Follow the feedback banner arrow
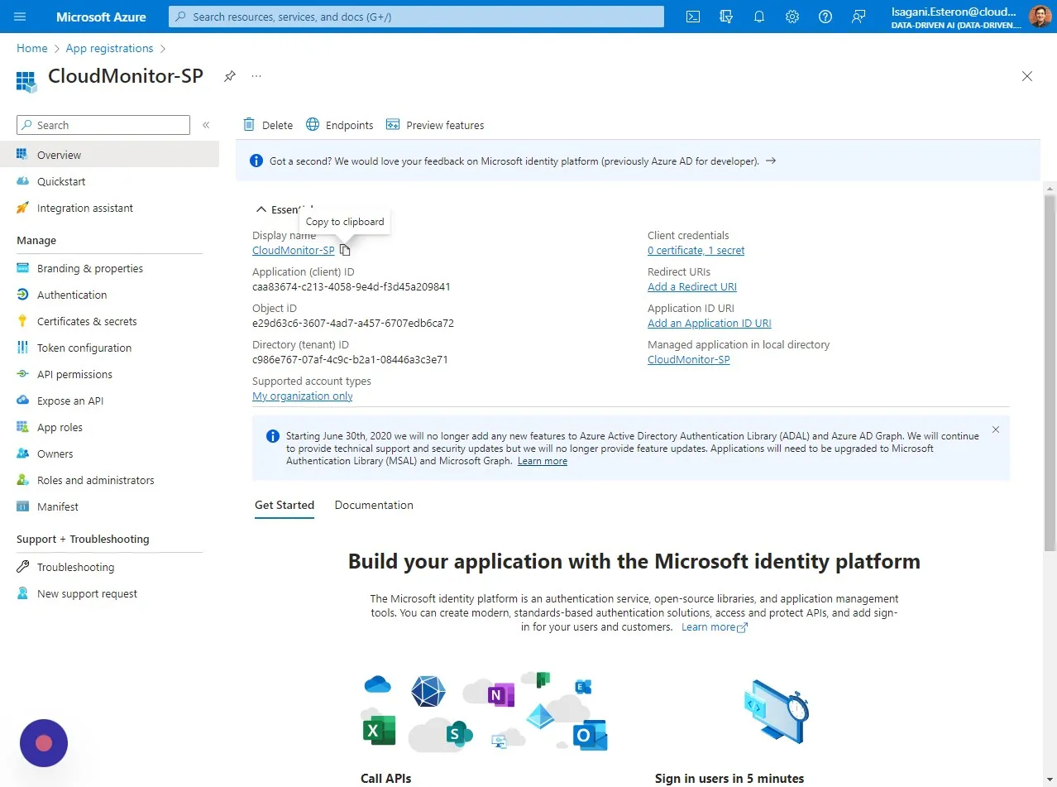Screen dimensions: 1057x787 point(771,161)
